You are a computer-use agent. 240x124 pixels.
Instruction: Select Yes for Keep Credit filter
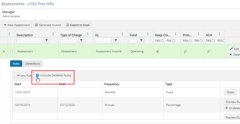tap(162, 41)
